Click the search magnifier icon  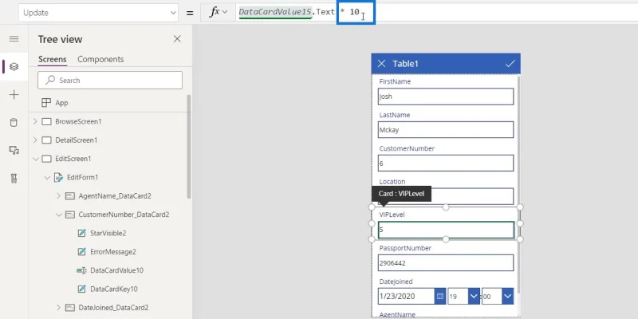pos(50,81)
